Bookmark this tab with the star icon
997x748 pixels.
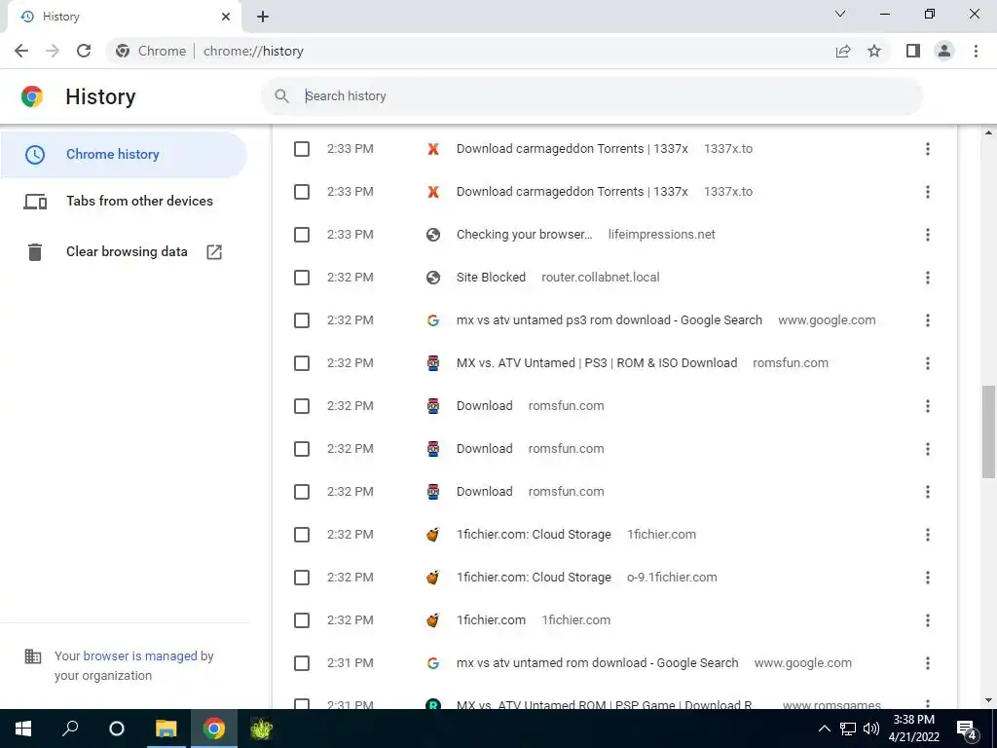874,51
